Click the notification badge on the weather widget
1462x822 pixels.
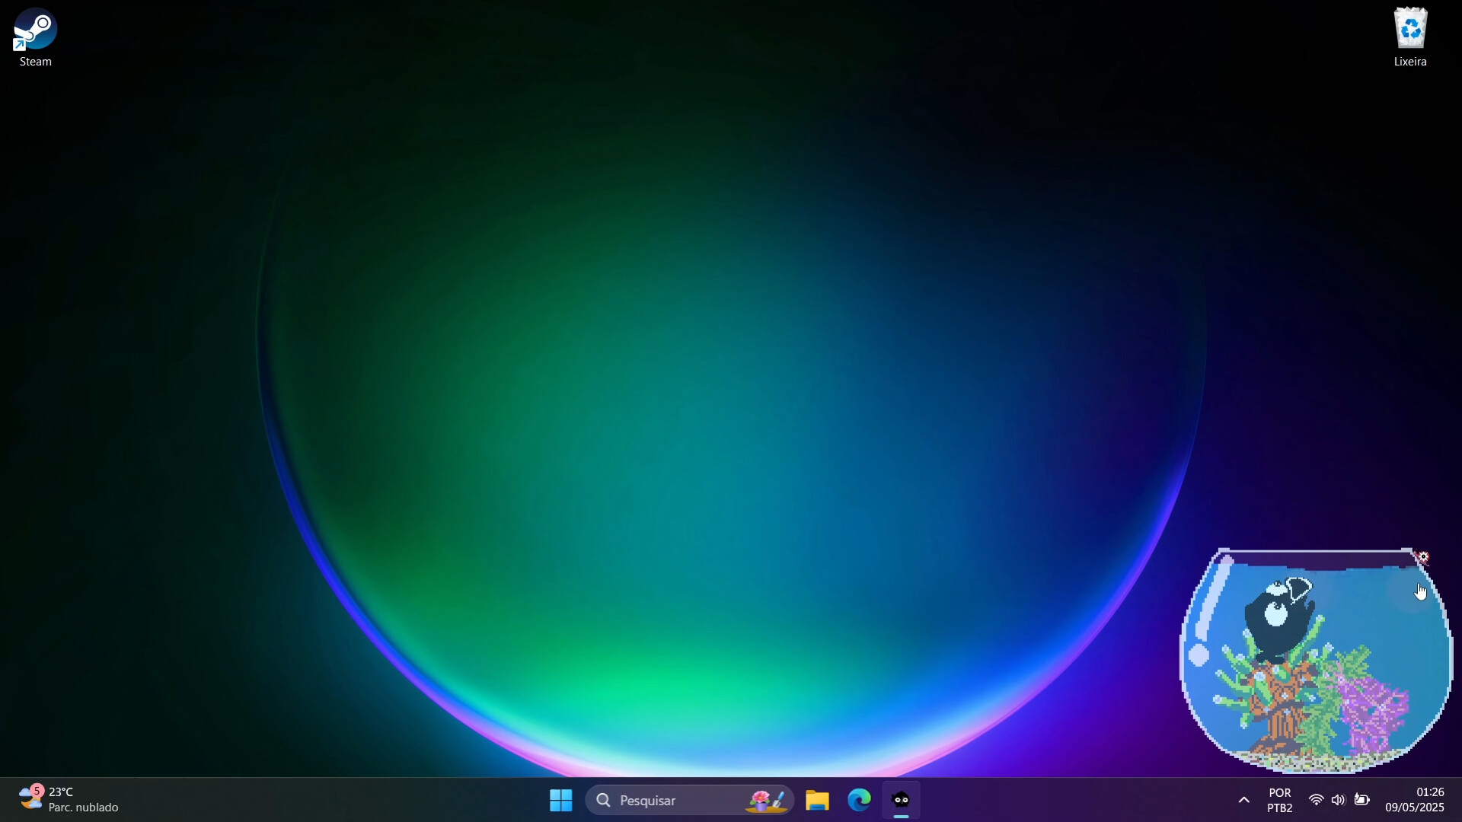point(35,792)
